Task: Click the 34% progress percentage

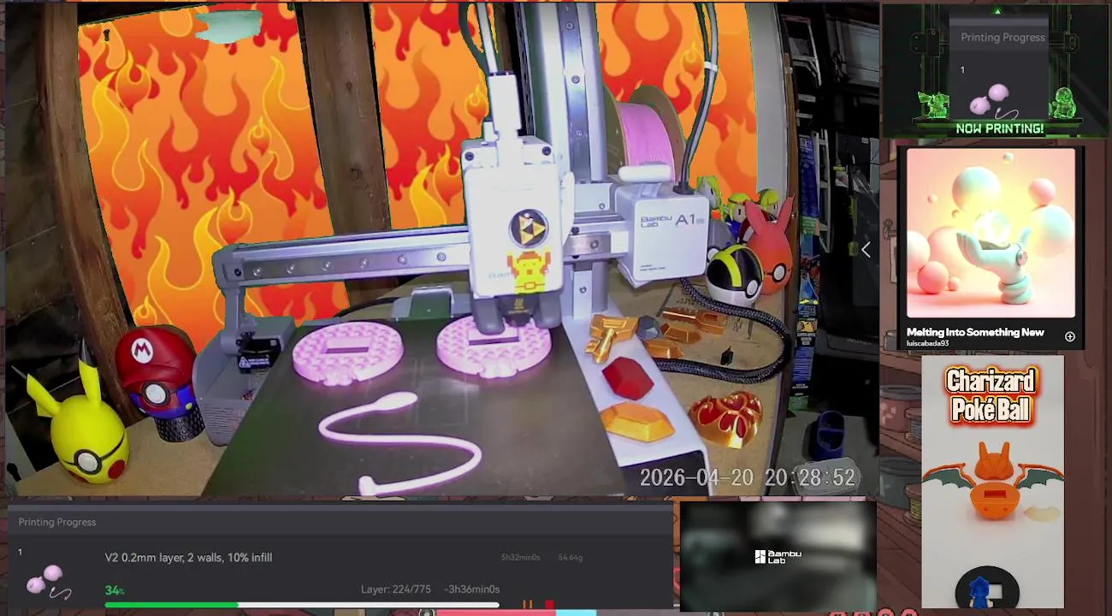Action: [x=115, y=590]
